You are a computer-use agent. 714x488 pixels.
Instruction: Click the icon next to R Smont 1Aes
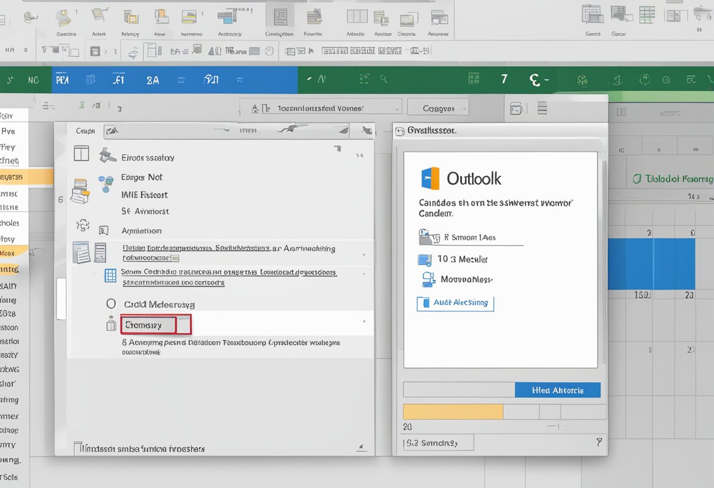point(428,238)
